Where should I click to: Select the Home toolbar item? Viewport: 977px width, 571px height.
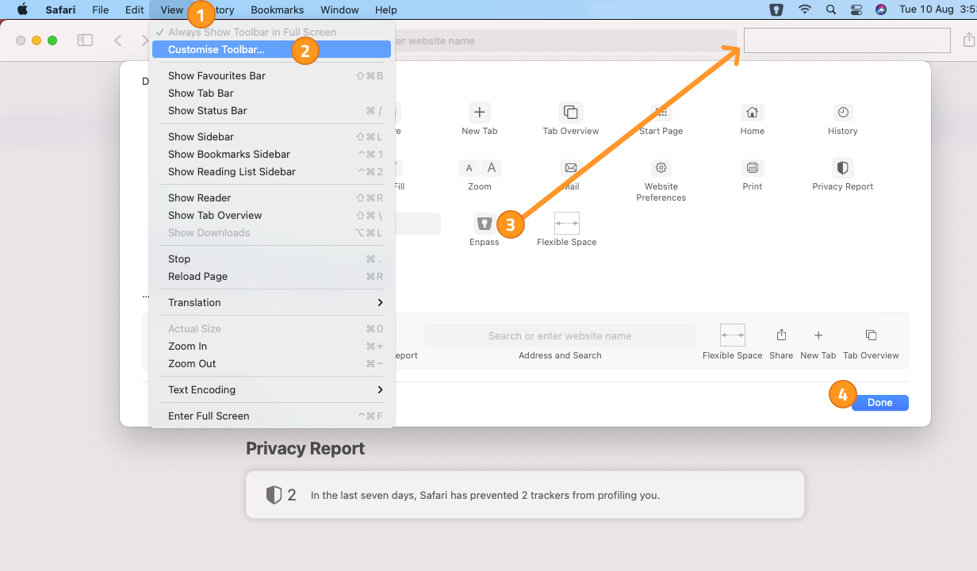pyautogui.click(x=753, y=118)
